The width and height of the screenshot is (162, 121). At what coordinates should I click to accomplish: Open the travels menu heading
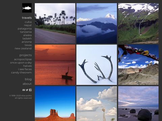(x=27, y=18)
